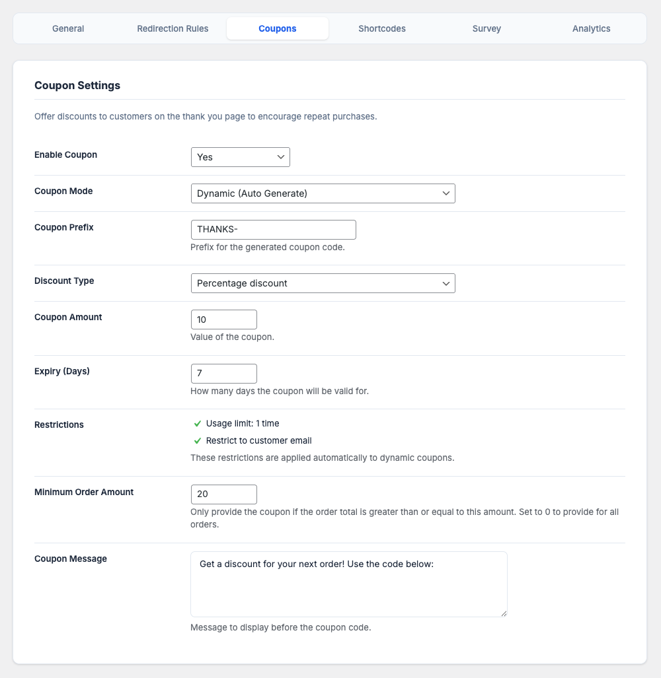Open the Discount Type dropdown
The image size is (661, 678).
tap(323, 283)
